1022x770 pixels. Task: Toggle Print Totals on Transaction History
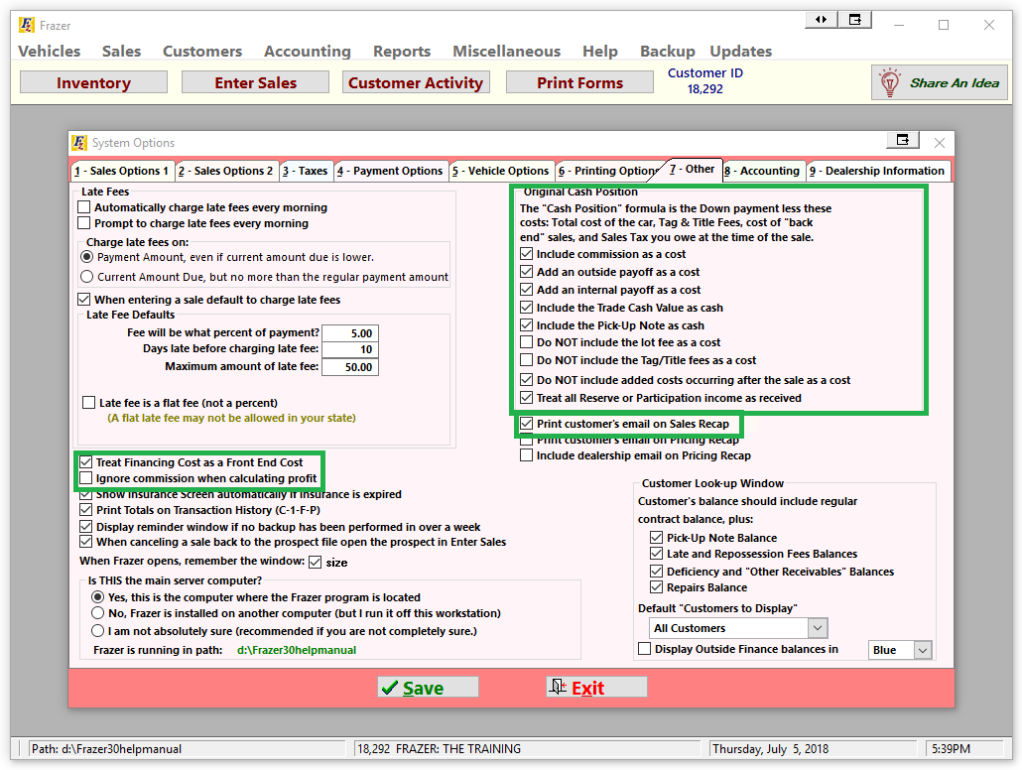pyautogui.click(x=86, y=510)
